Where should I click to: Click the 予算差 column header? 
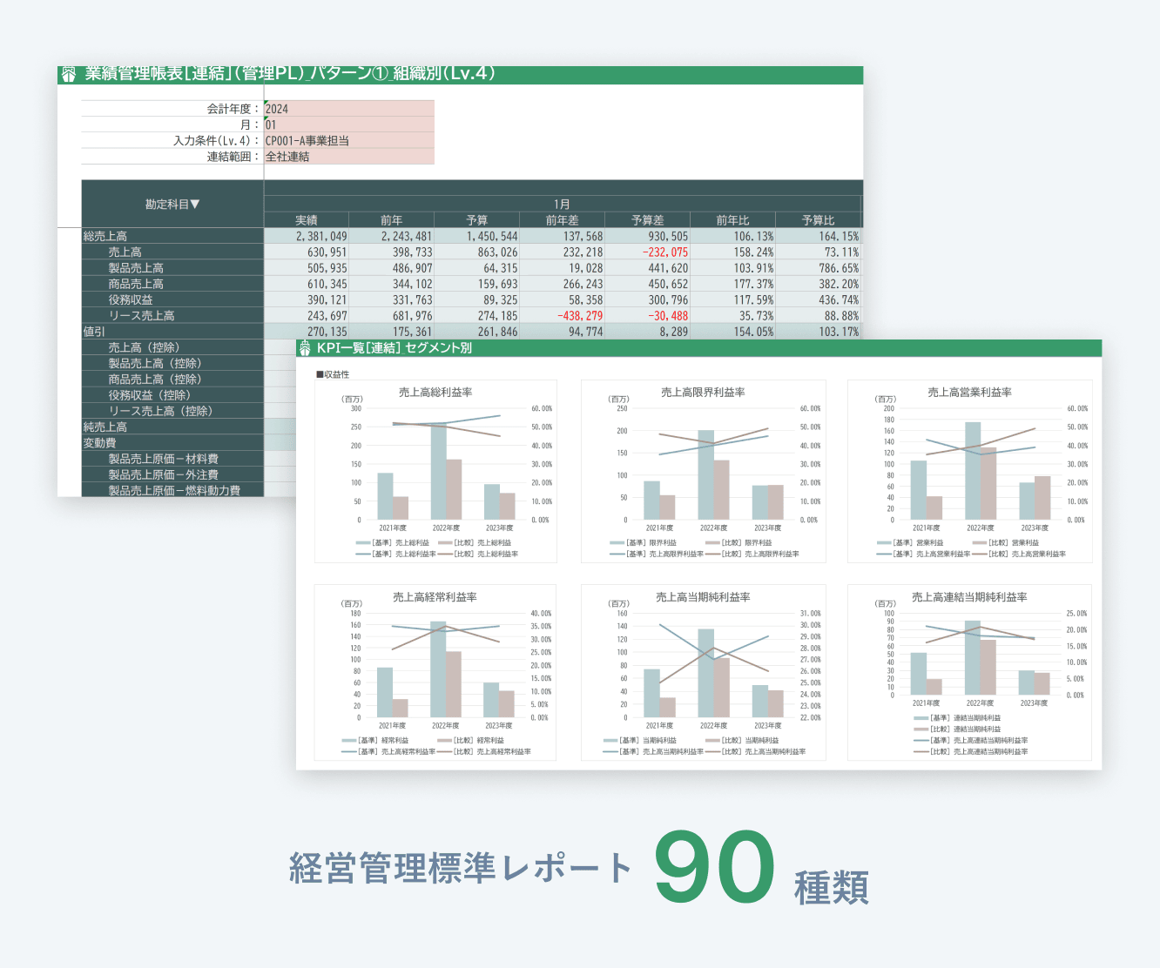coord(648,220)
